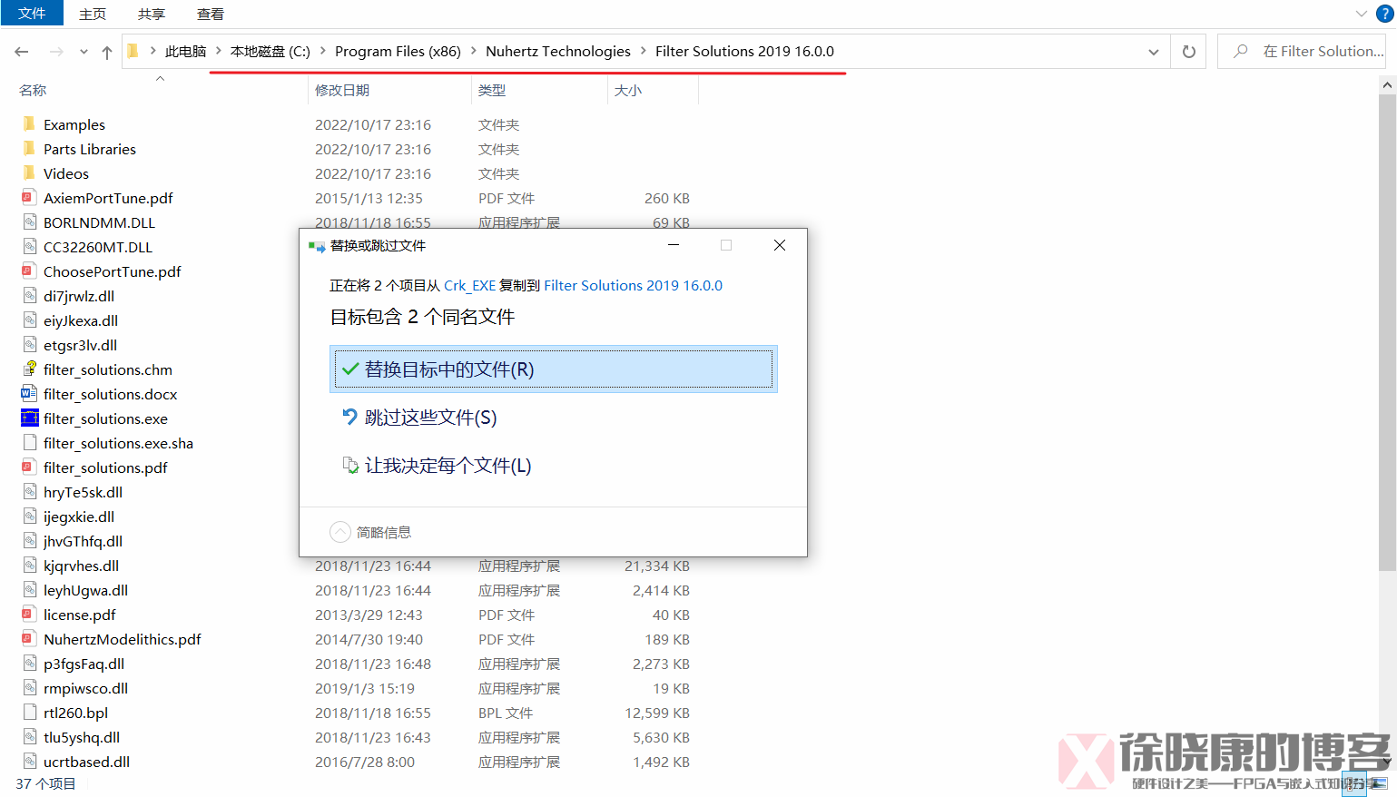Image resolution: width=1397 pixels, height=797 pixels.
Task: Select rmpiwsco.dll file name
Action: [x=85, y=688]
